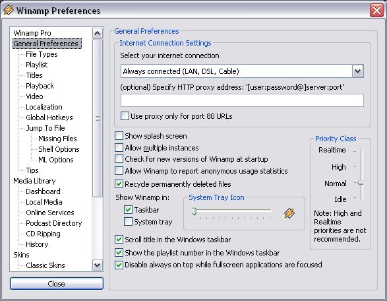Click the sidebar scroll up arrow
The width and height of the screenshot is (387, 301).
[x=97, y=33]
